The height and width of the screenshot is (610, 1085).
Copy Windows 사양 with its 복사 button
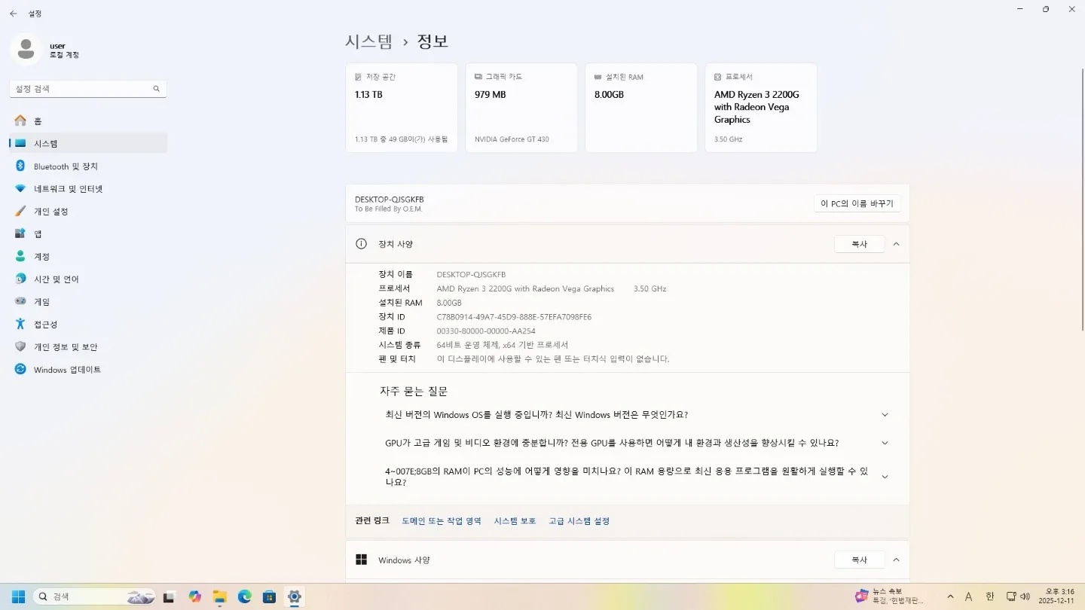click(860, 560)
